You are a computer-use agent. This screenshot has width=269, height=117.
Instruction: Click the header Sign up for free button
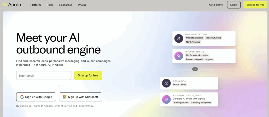[255, 5]
